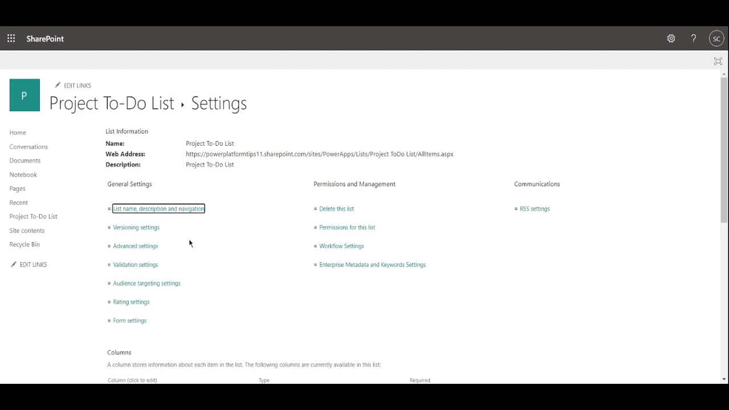
Task: Click the teal P site logo
Action: pyautogui.click(x=24, y=95)
